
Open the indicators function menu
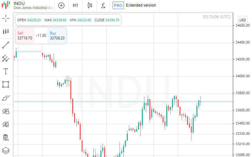point(103,5)
